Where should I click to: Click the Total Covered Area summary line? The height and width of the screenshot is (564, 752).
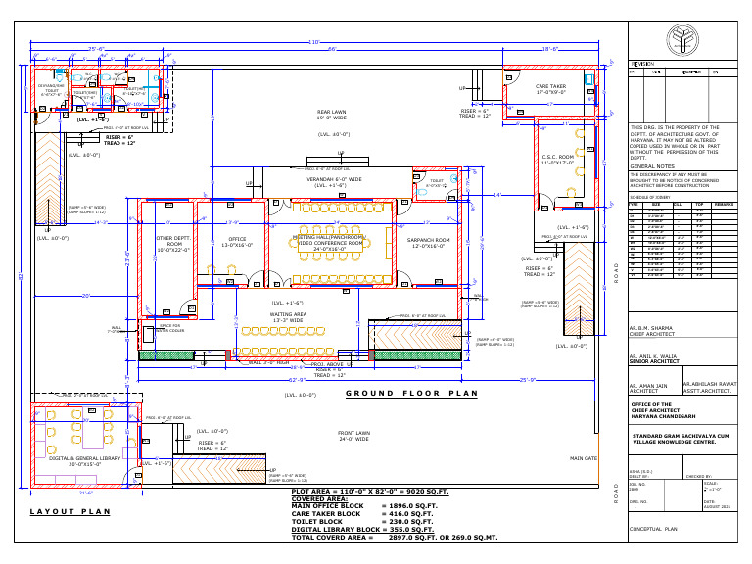(x=395, y=538)
